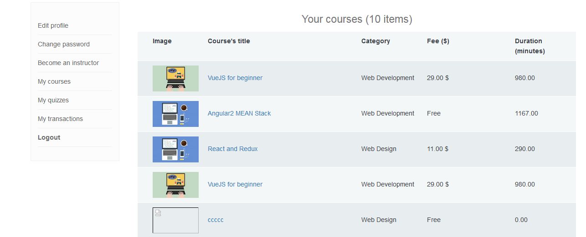Go to Change password

pyautogui.click(x=64, y=44)
